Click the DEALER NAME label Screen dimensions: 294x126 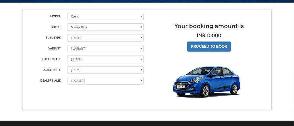click(x=51, y=81)
